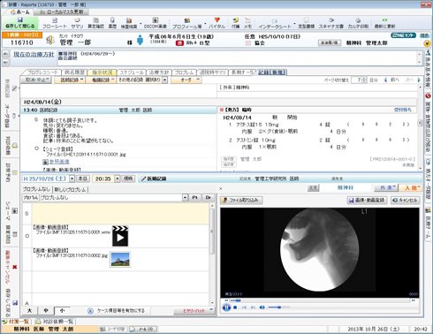Click the video seek progress bar
The height and width of the screenshot is (334, 433).
pyautogui.click(x=320, y=300)
